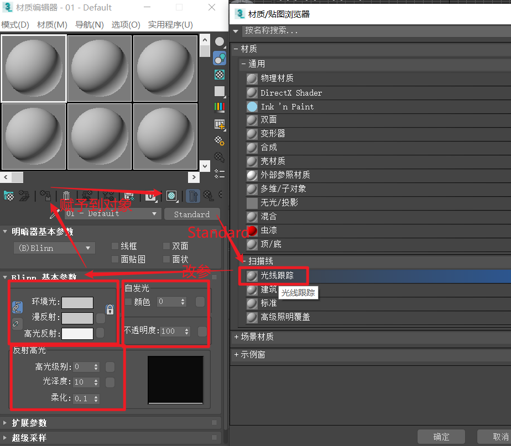Click the Reset Map trash icon

(x=66, y=196)
